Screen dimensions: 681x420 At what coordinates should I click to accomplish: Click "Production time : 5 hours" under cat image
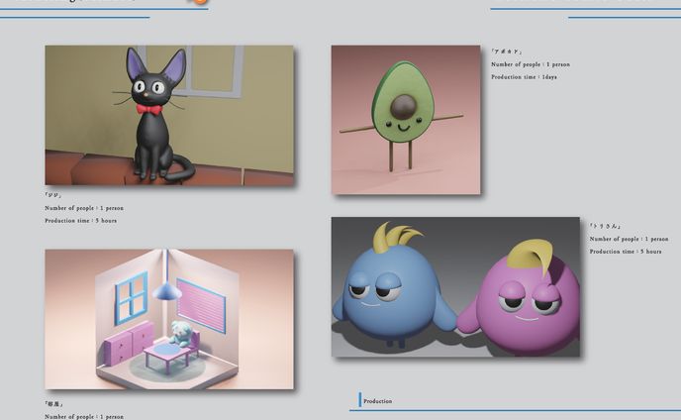(x=81, y=221)
